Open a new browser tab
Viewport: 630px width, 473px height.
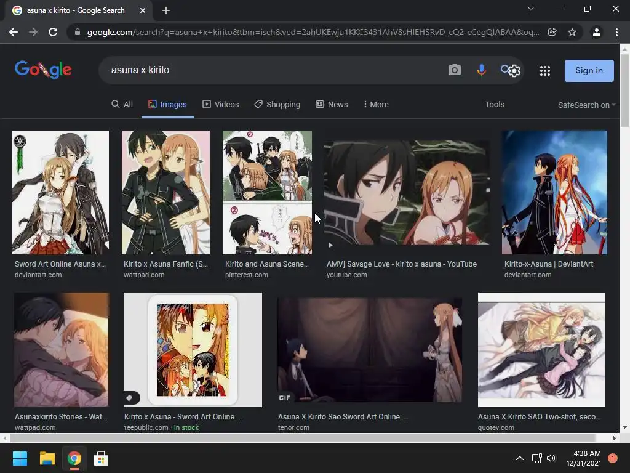pyautogui.click(x=166, y=10)
